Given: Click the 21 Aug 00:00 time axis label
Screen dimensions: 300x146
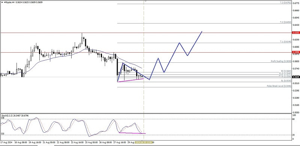Looking at the screenshot, I should [x=49, y=142].
